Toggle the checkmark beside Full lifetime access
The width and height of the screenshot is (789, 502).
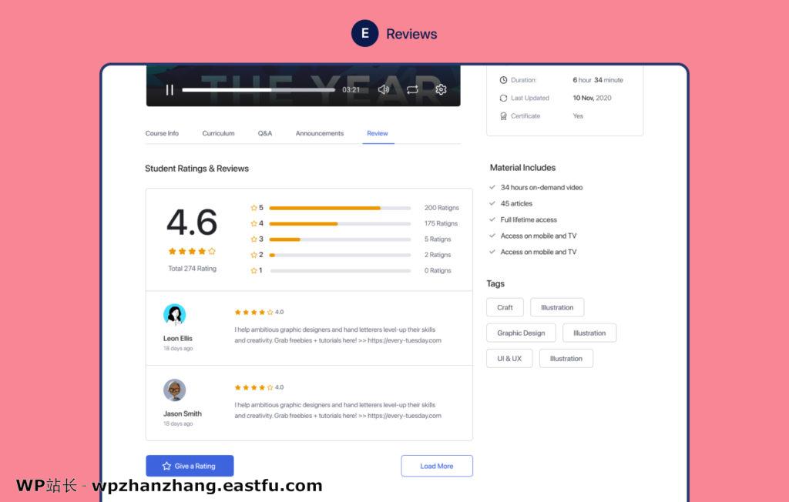(492, 219)
